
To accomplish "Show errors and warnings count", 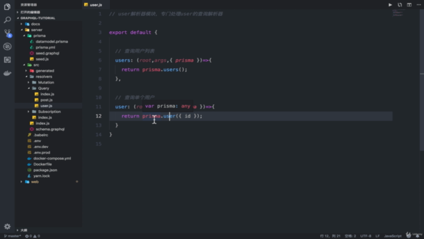I will pos(32,236).
